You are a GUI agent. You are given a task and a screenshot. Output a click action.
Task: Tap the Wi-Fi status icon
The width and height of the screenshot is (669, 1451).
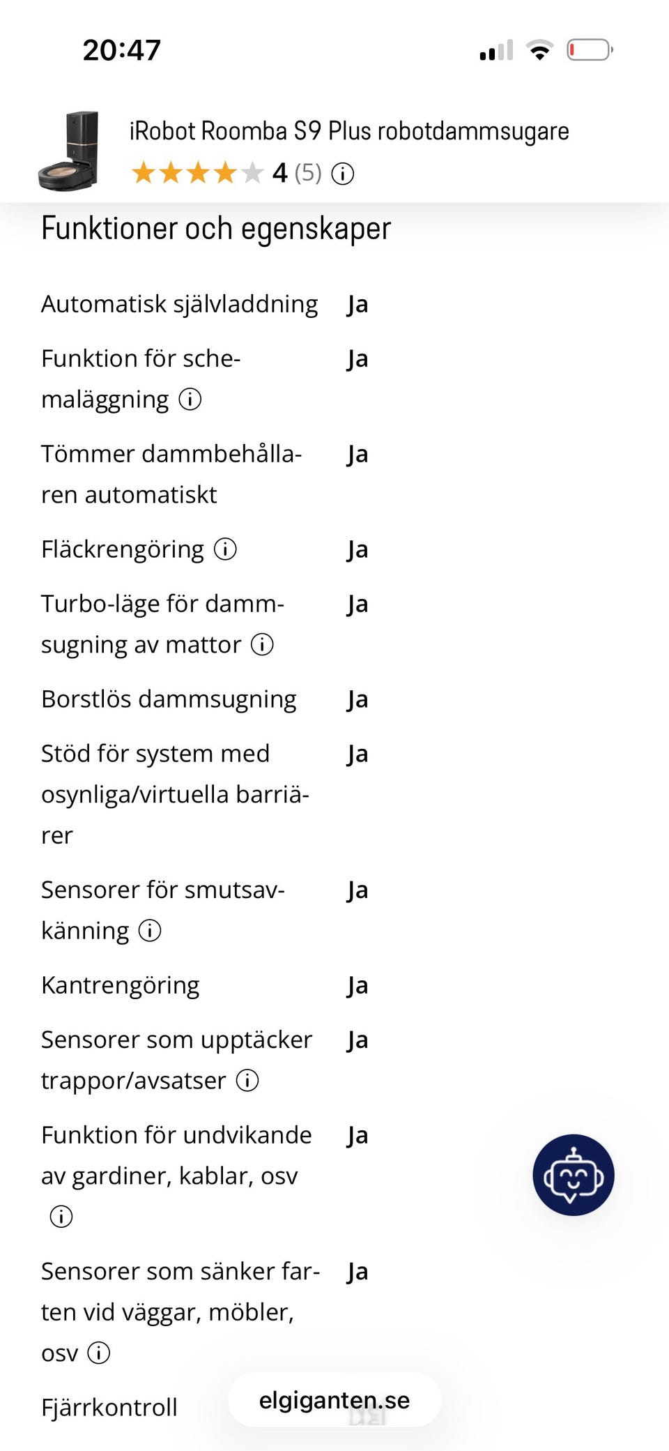pyautogui.click(x=539, y=50)
